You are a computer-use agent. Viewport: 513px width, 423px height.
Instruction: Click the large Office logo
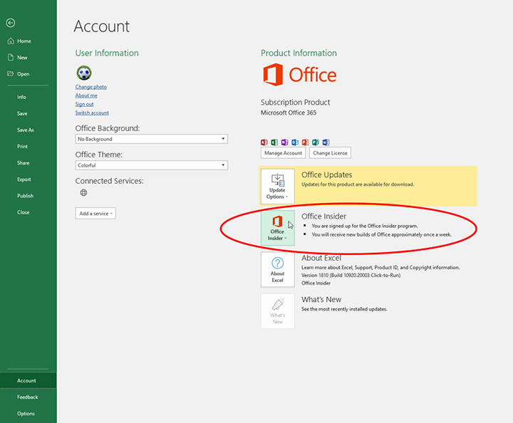pyautogui.click(x=300, y=75)
